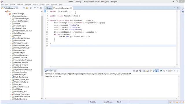This screenshot has width=185, height=104.
Task: Select EchoClient.java in Project Explorer
Action: coord(20,33)
